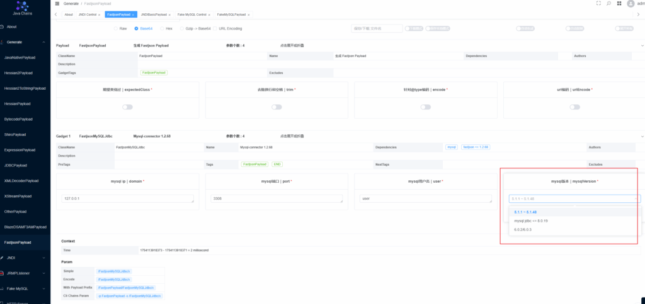Choose 'mysql jdbc <= 8.0.19' dropdown option
The width and height of the screenshot is (645, 304).
[x=530, y=221]
